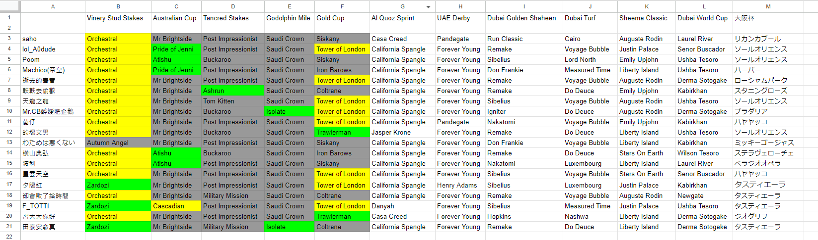Click the Jasper Krone cell
Viewport: 818px width, 240px height.
[403, 132]
